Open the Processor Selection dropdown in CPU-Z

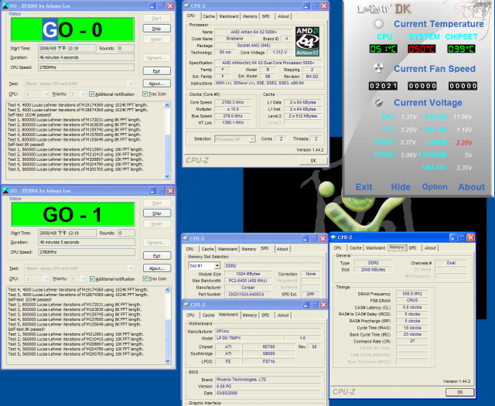coord(251,139)
